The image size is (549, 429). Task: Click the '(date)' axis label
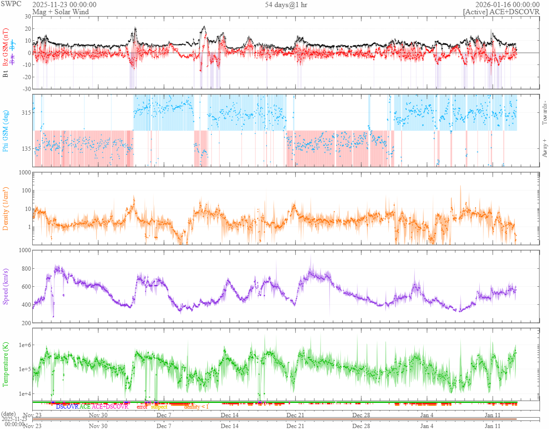pyautogui.click(x=9, y=414)
